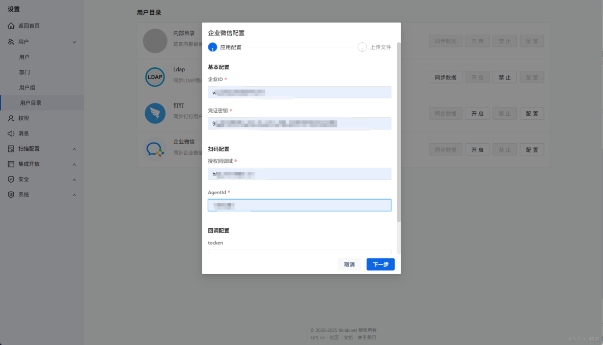This screenshot has height=345, width=603.
Task: Click the 企业微信 chat bubble icon
Action: click(155, 149)
